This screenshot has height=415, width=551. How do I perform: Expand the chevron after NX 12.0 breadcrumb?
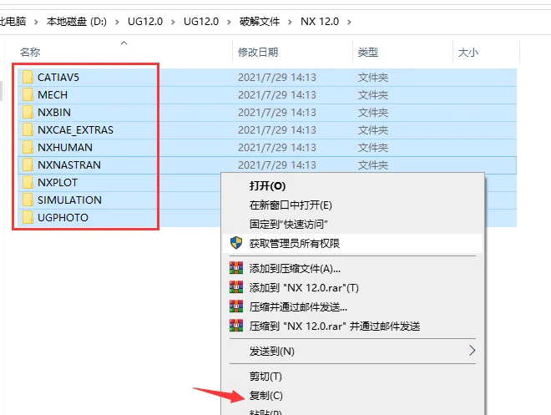click(x=349, y=23)
